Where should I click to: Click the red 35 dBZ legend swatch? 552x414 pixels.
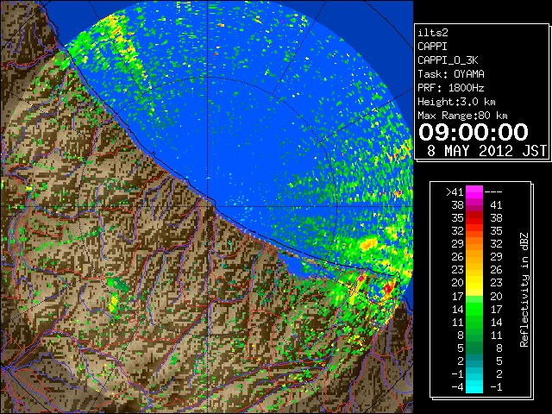474,218
